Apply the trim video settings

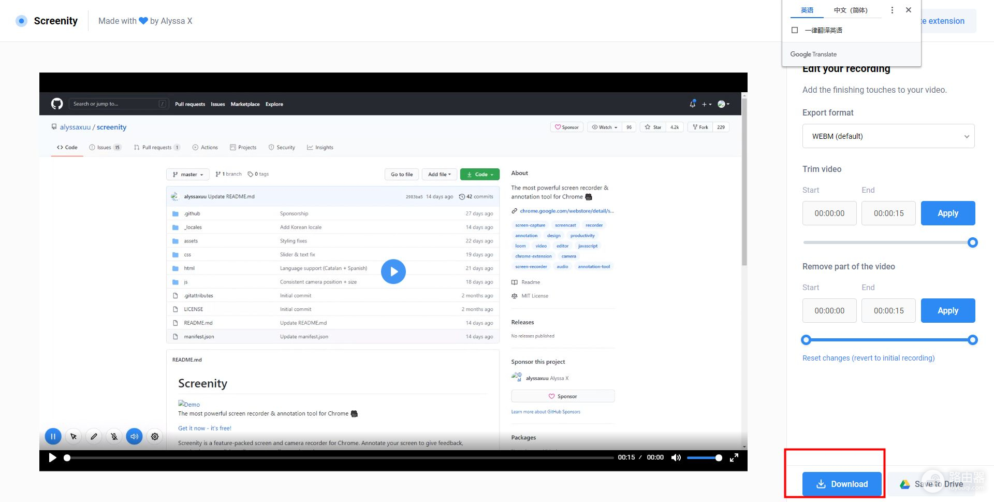(x=947, y=213)
